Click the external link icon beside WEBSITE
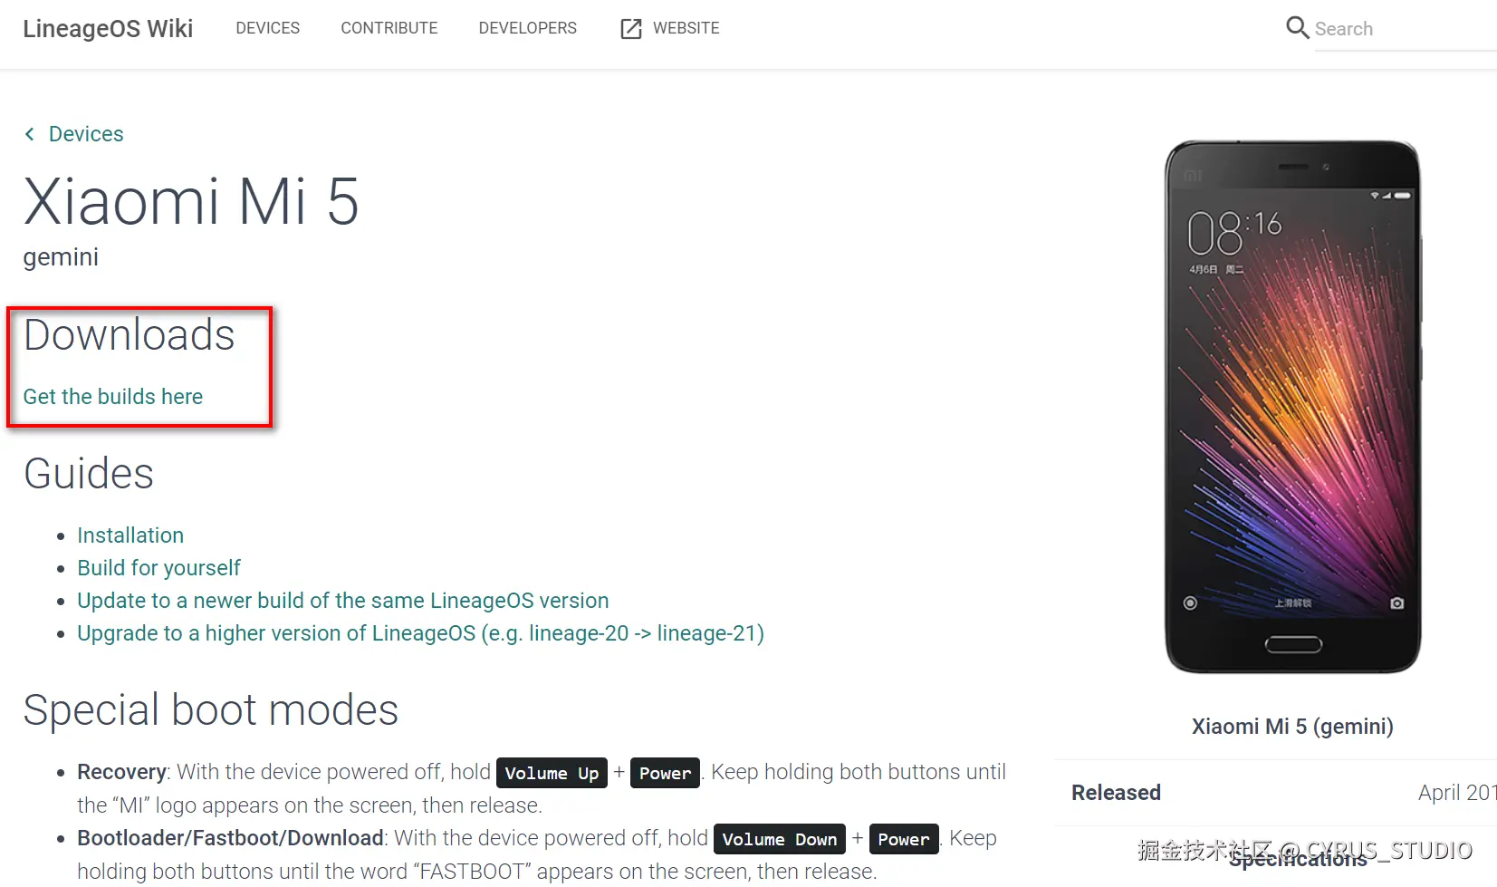 coord(631,29)
